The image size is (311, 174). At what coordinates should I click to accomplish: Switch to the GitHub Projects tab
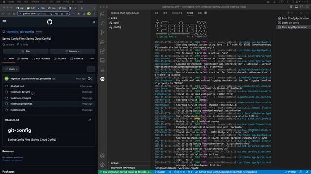point(76,58)
